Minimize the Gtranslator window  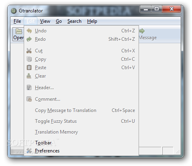pyautogui.click(x=146, y=9)
